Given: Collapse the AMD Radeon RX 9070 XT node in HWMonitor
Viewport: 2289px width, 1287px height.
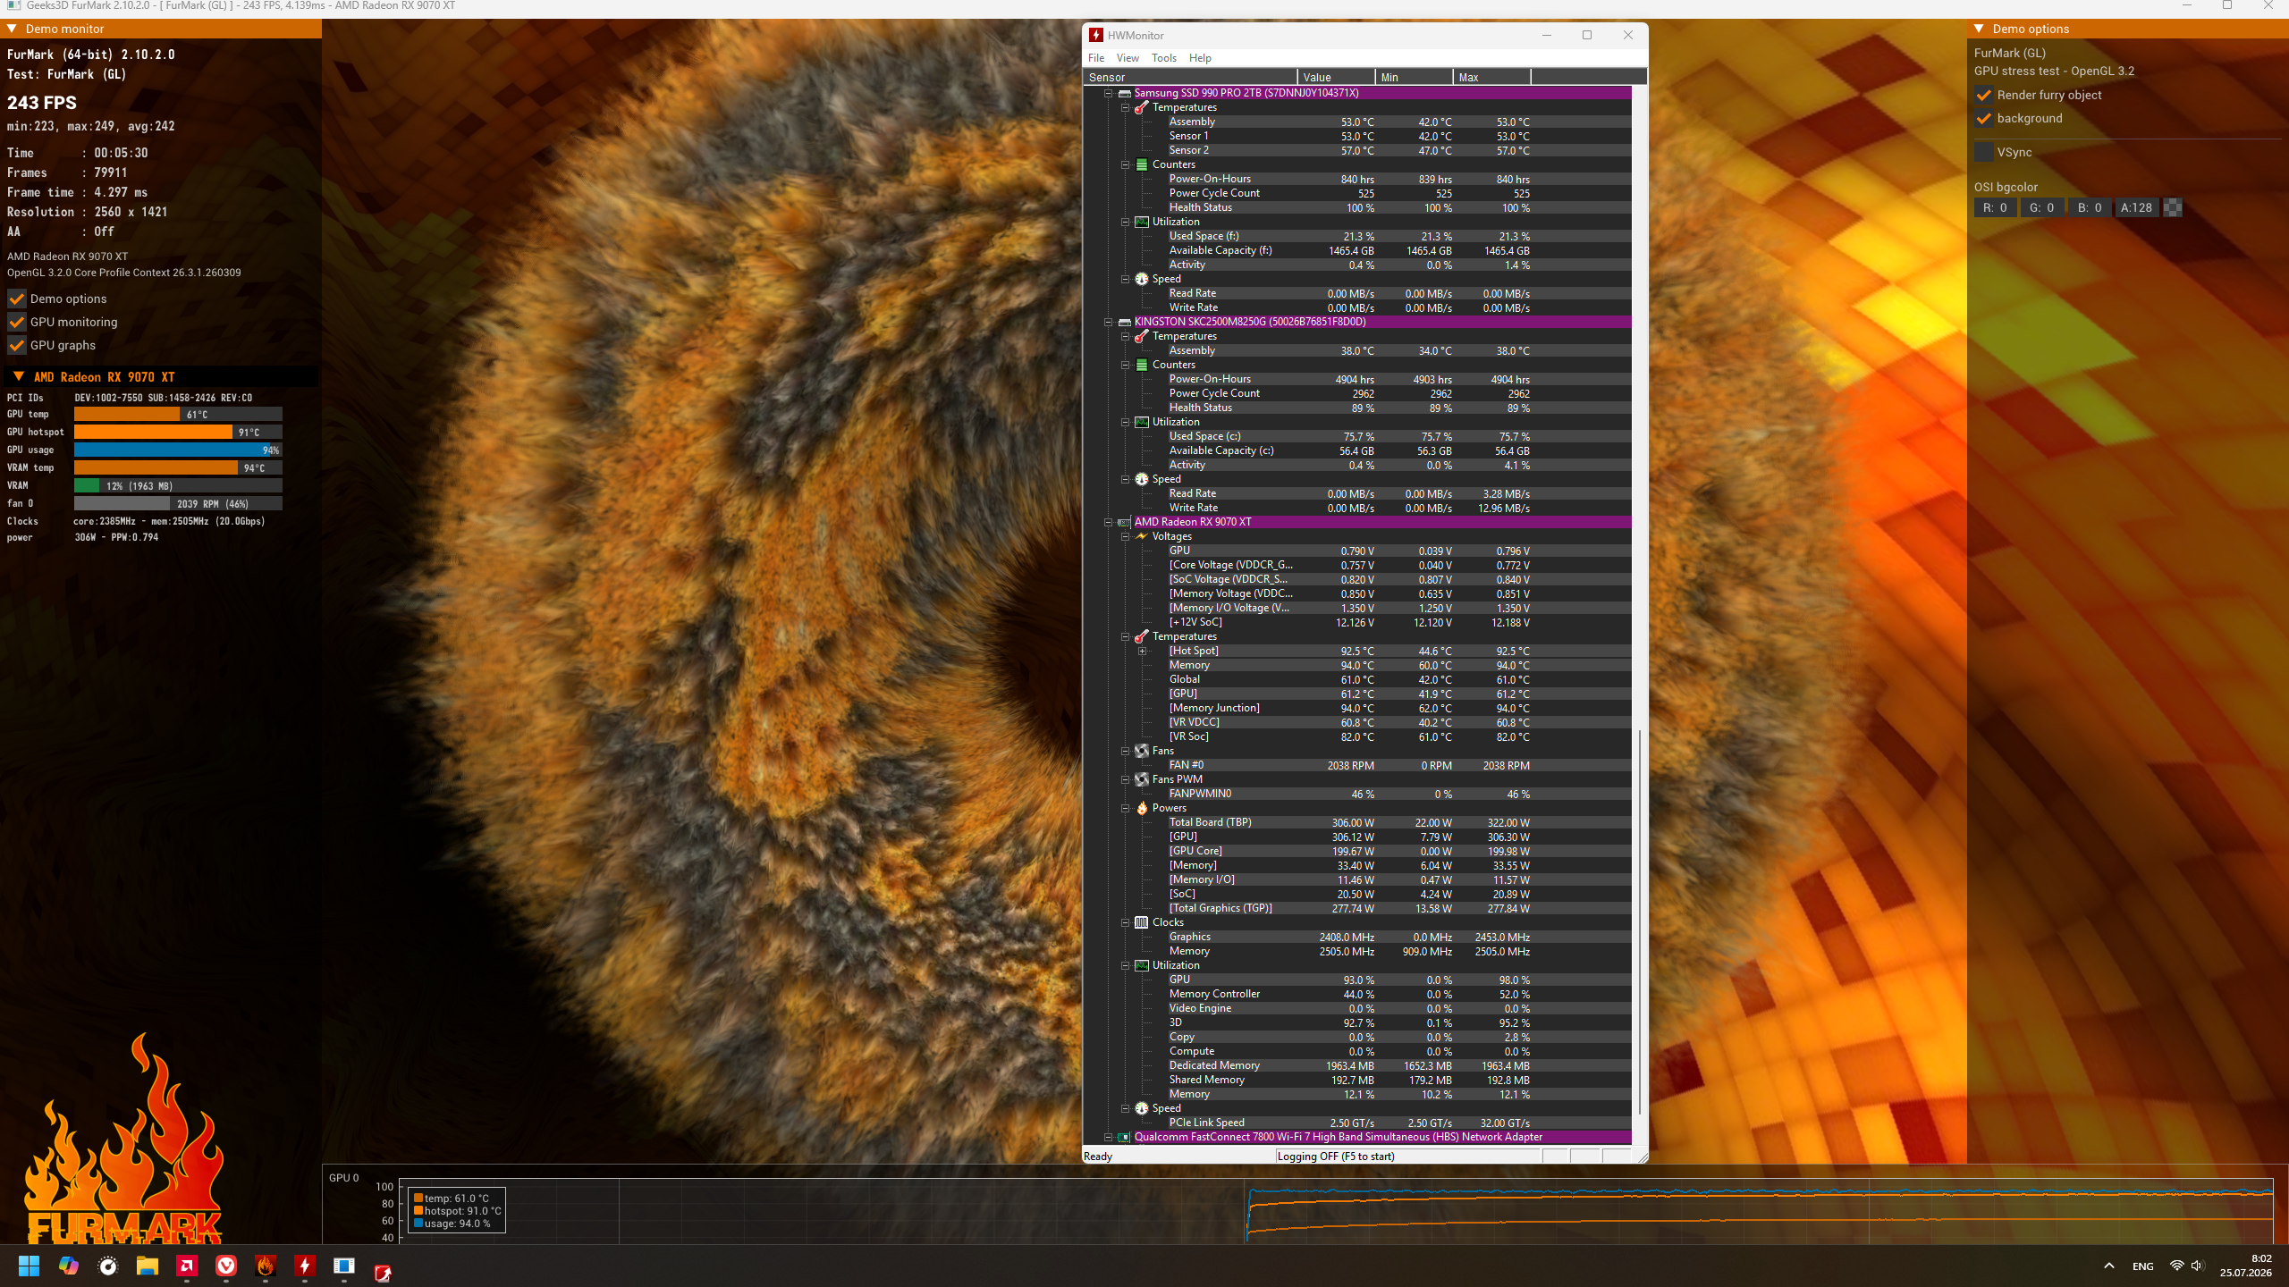Looking at the screenshot, I should click(x=1108, y=522).
